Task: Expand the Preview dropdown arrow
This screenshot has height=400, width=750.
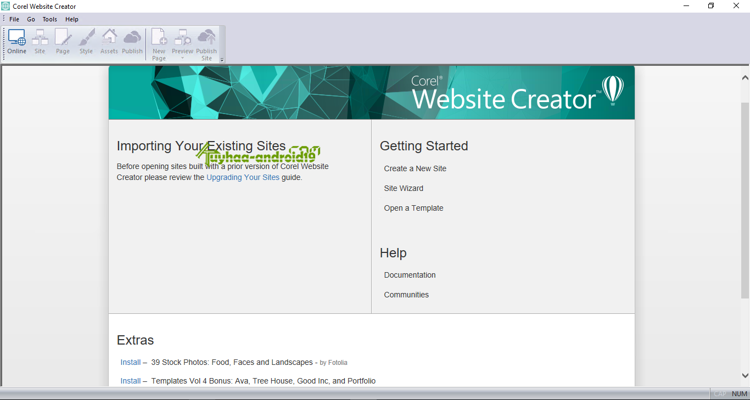Action: (x=183, y=58)
